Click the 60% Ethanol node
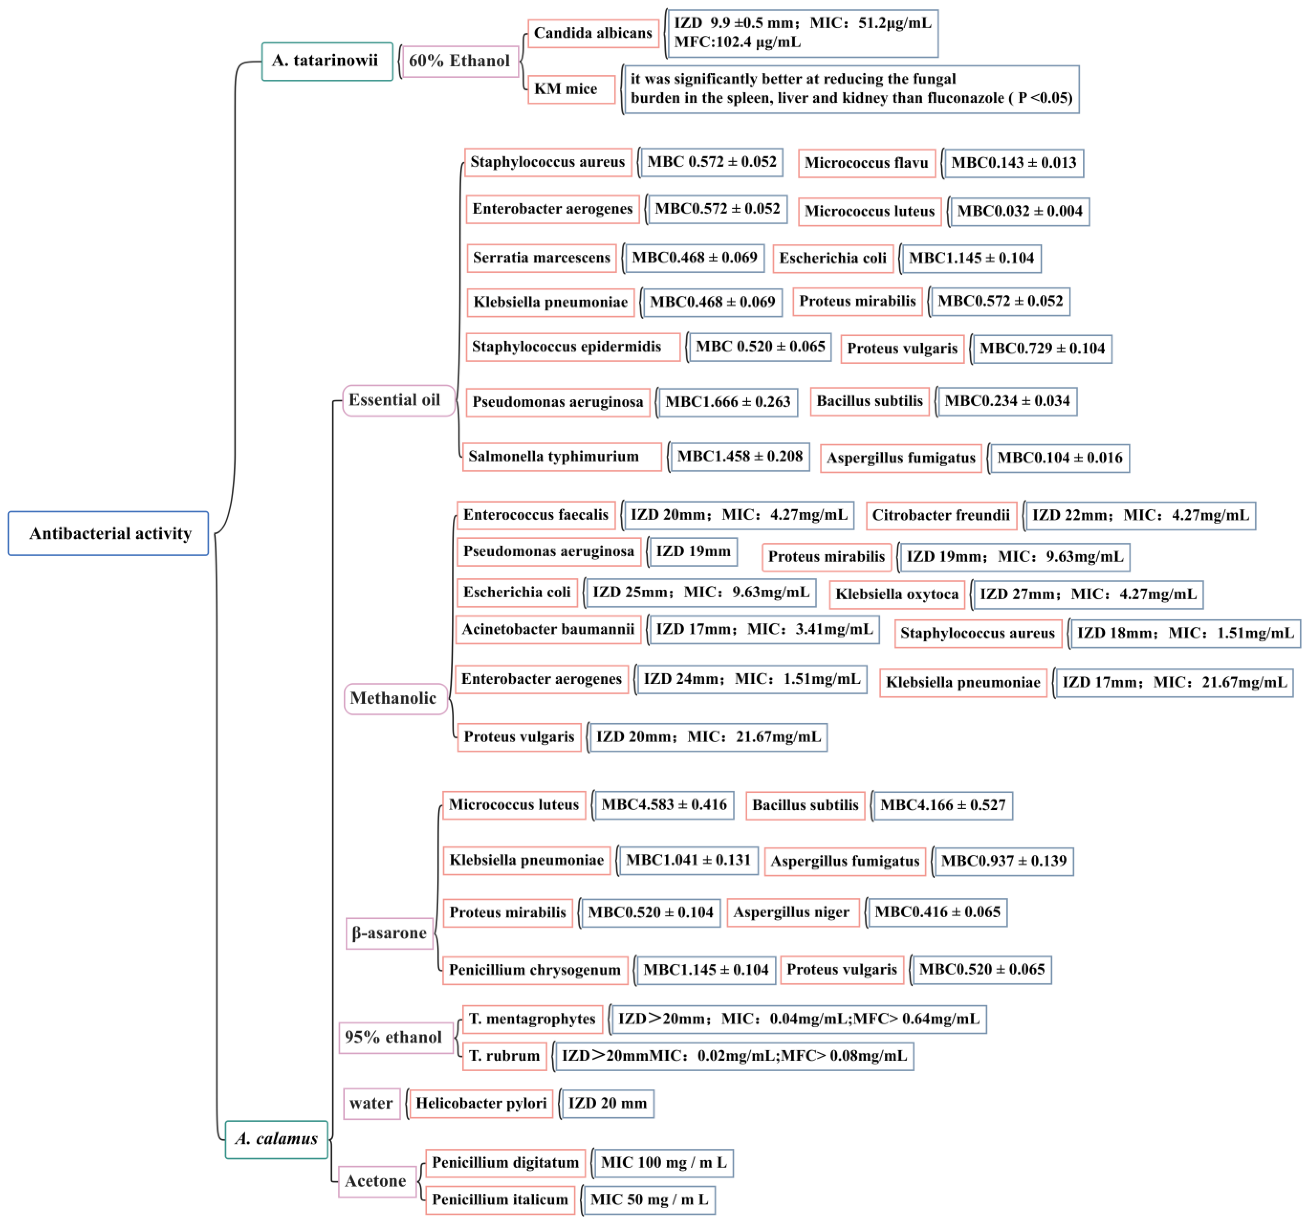1308x1223 pixels. pos(460,61)
